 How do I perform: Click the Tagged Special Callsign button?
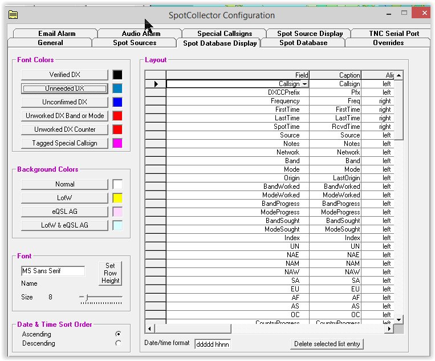[x=64, y=143]
